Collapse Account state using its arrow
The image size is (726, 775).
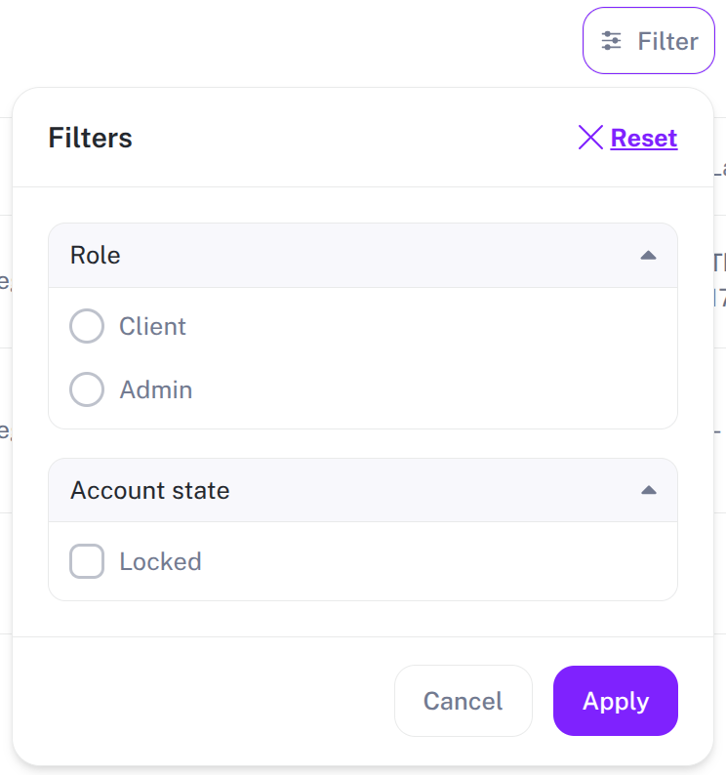[648, 490]
